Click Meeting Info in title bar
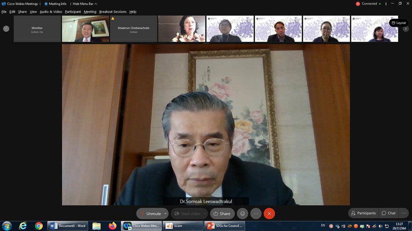Screen dimensions: 412x231 tap(56, 4)
